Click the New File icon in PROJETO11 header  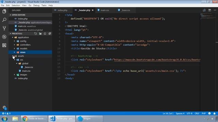pyautogui.click(x=35, y=34)
